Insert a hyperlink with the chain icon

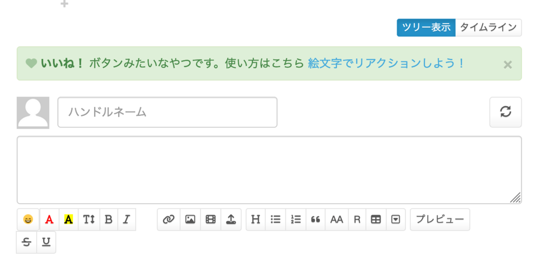(x=169, y=219)
